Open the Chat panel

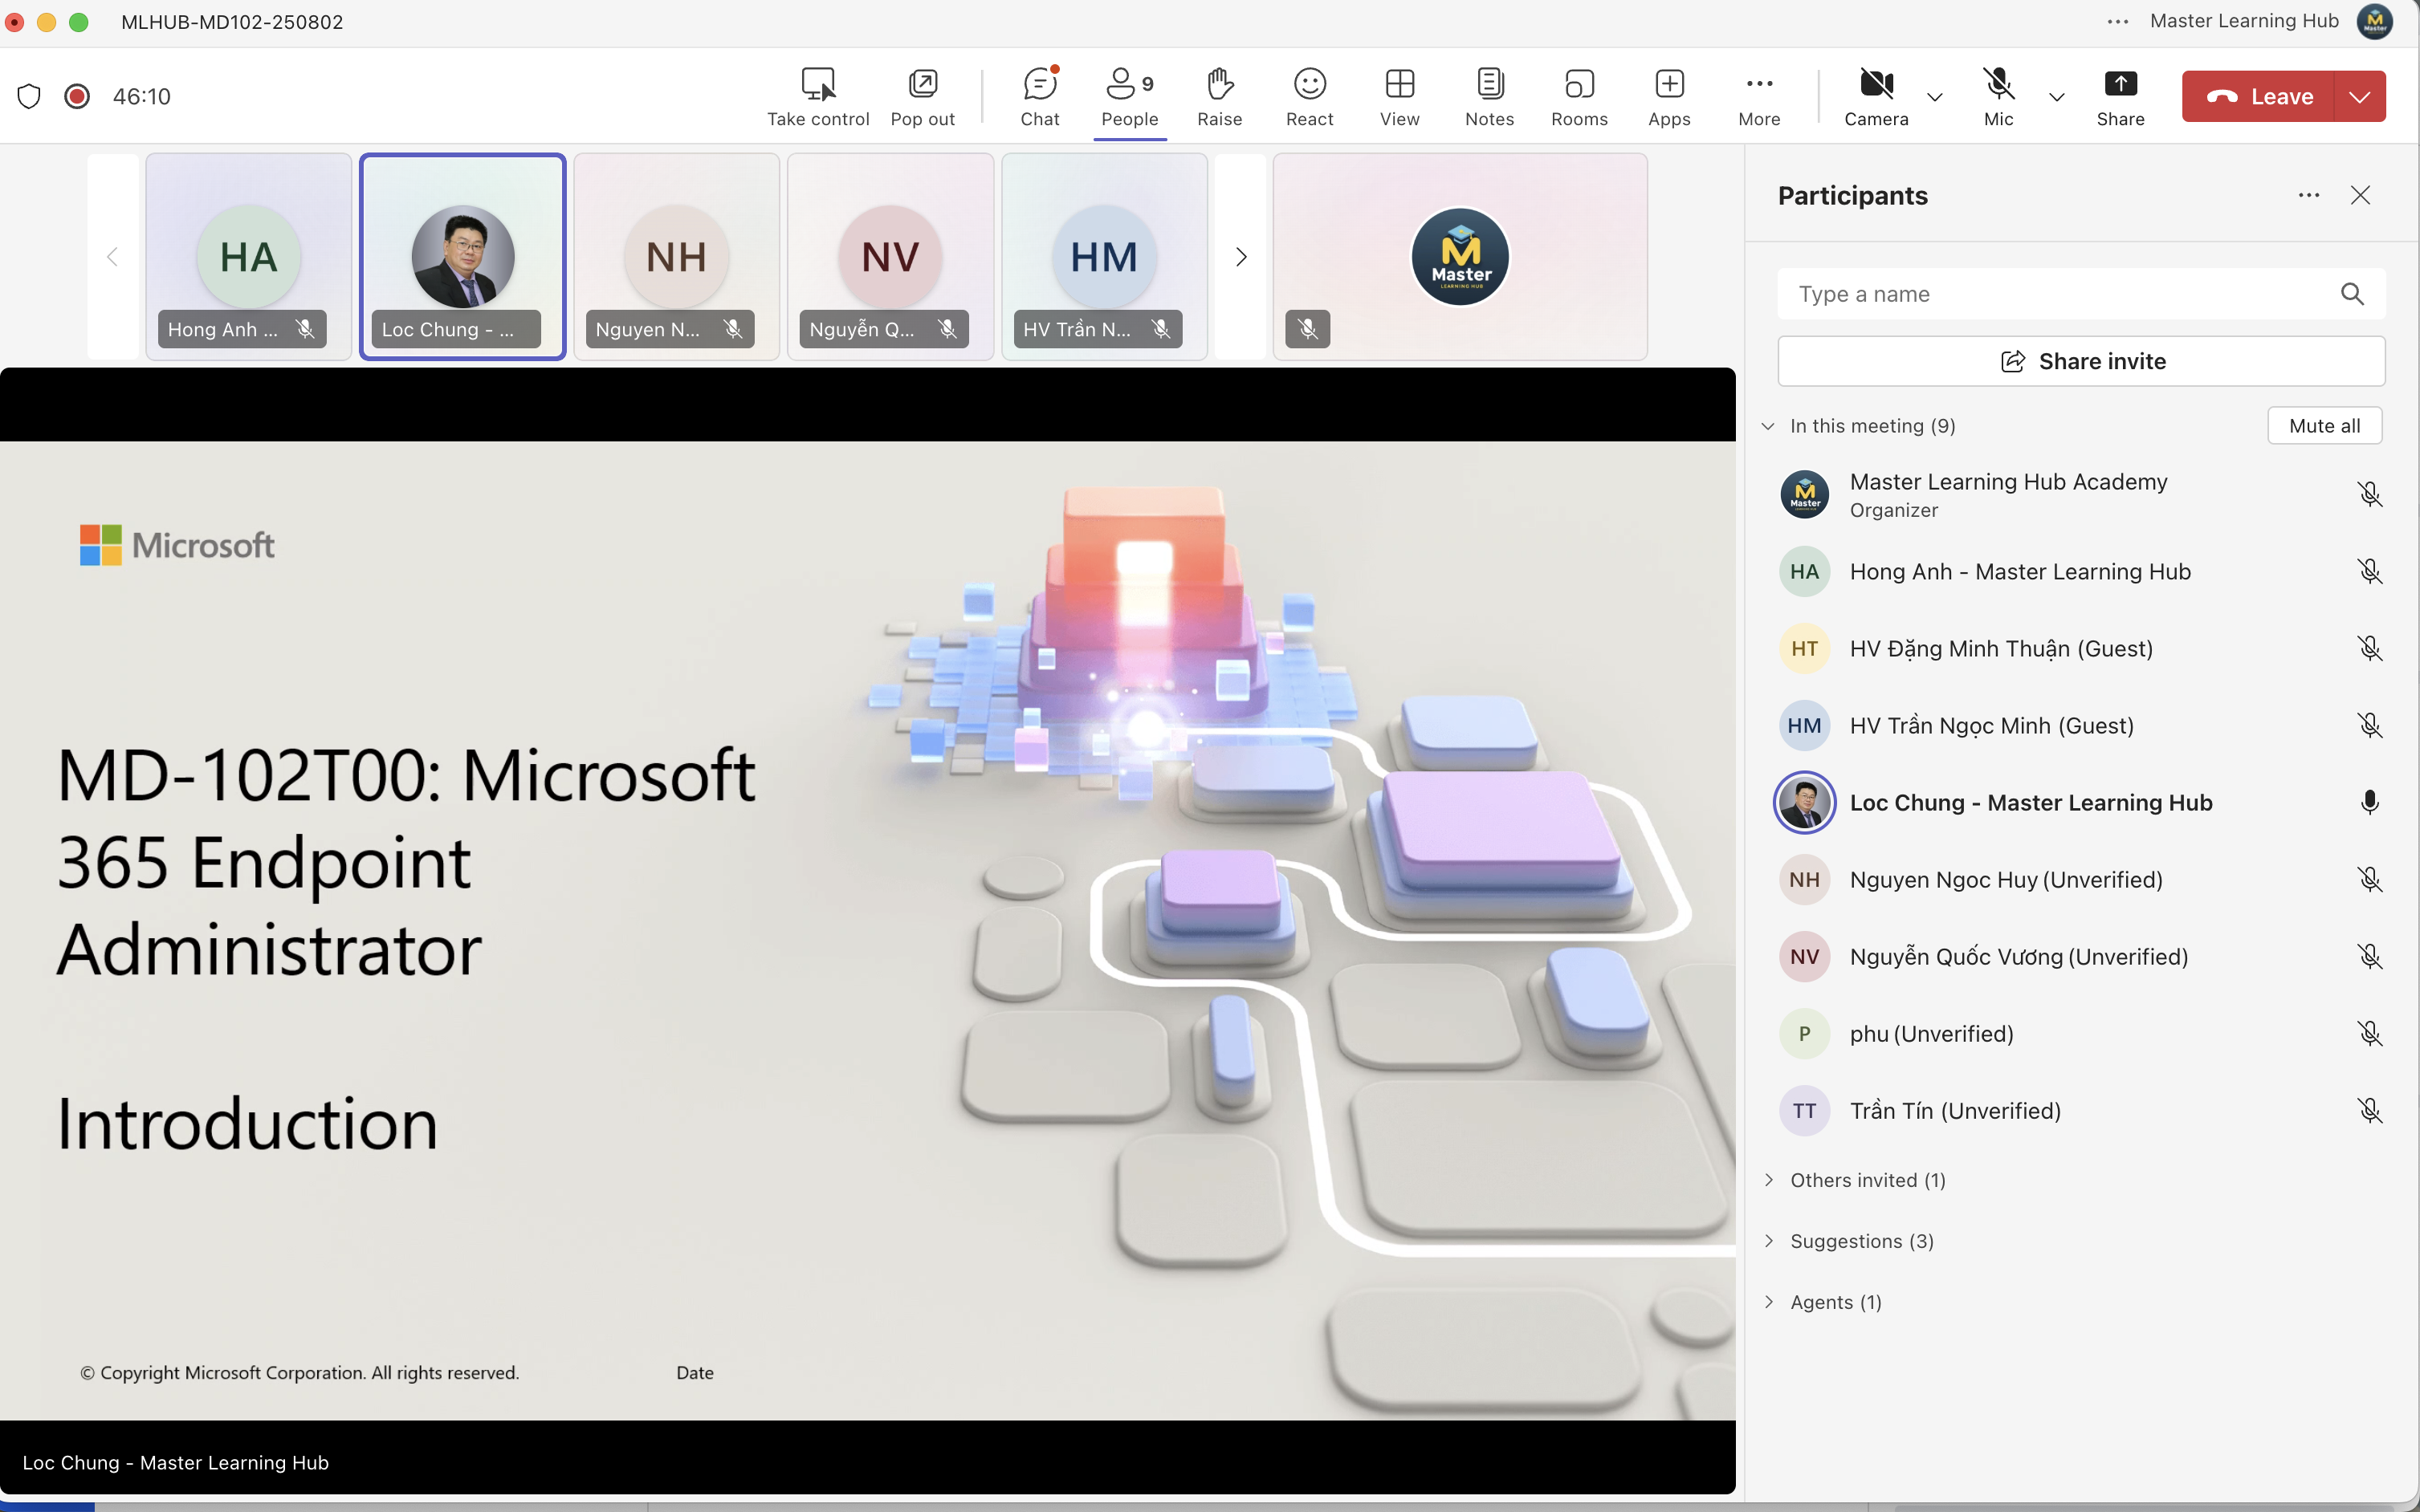click(x=1040, y=96)
